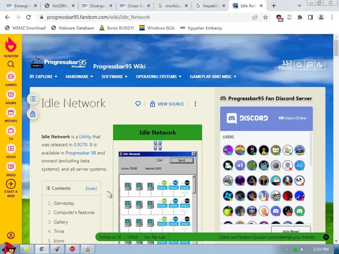
Task: Open the 0.9270 version link
Action: click(80, 145)
